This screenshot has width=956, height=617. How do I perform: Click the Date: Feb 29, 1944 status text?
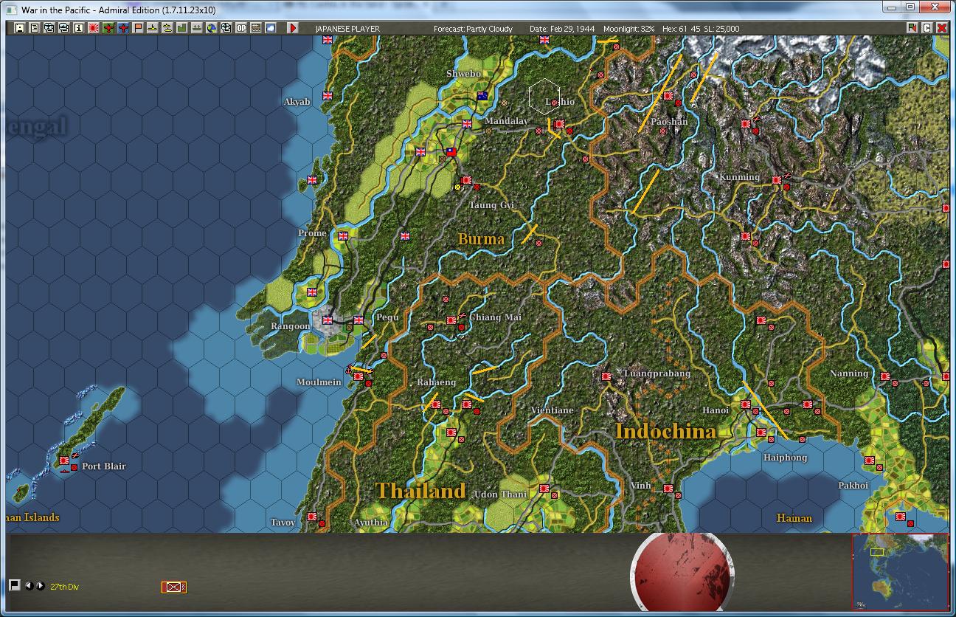pyautogui.click(x=561, y=29)
